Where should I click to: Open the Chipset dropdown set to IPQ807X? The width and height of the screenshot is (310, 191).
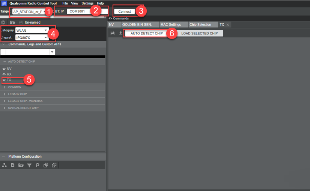coord(32,37)
